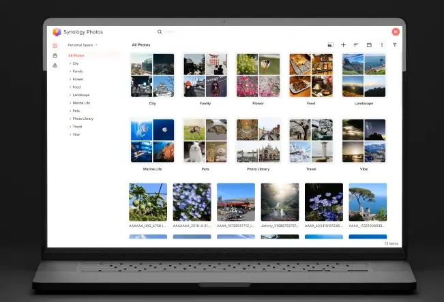Open the Family folder thumbnail grid

pyautogui.click(x=205, y=75)
